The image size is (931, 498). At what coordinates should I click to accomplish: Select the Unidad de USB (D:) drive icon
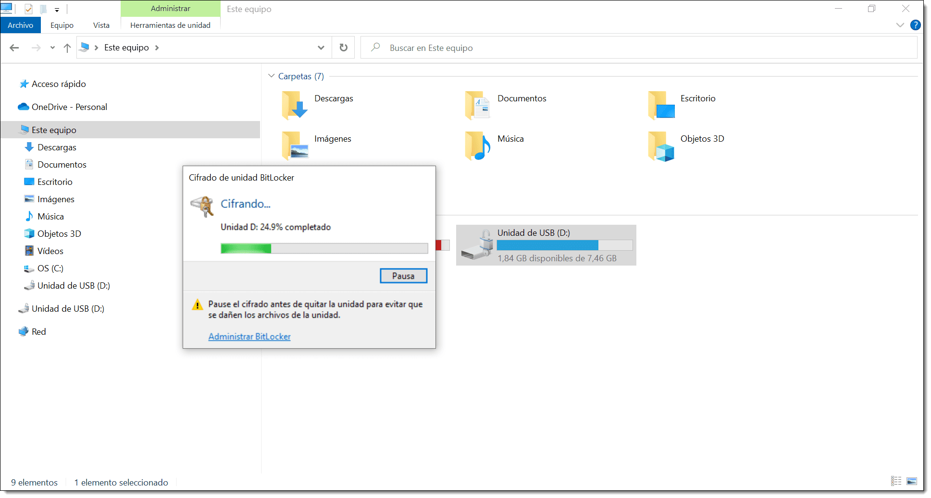(477, 244)
